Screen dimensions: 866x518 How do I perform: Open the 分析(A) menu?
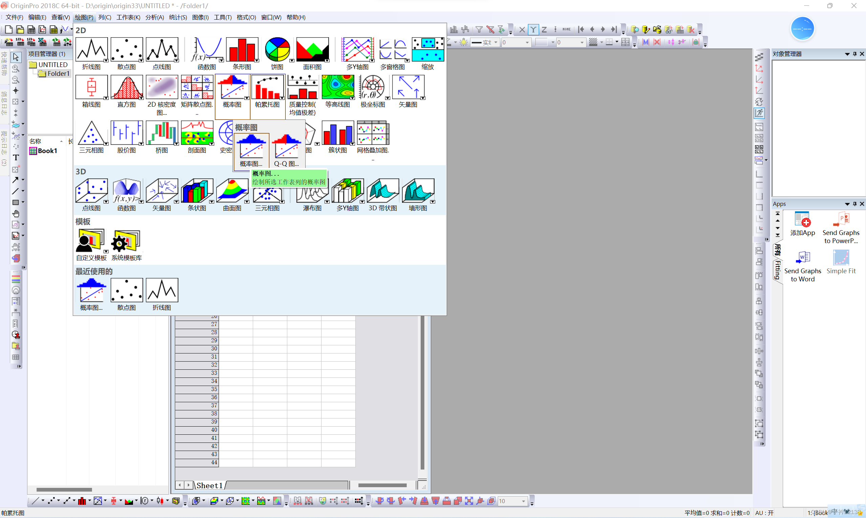pyautogui.click(x=155, y=17)
